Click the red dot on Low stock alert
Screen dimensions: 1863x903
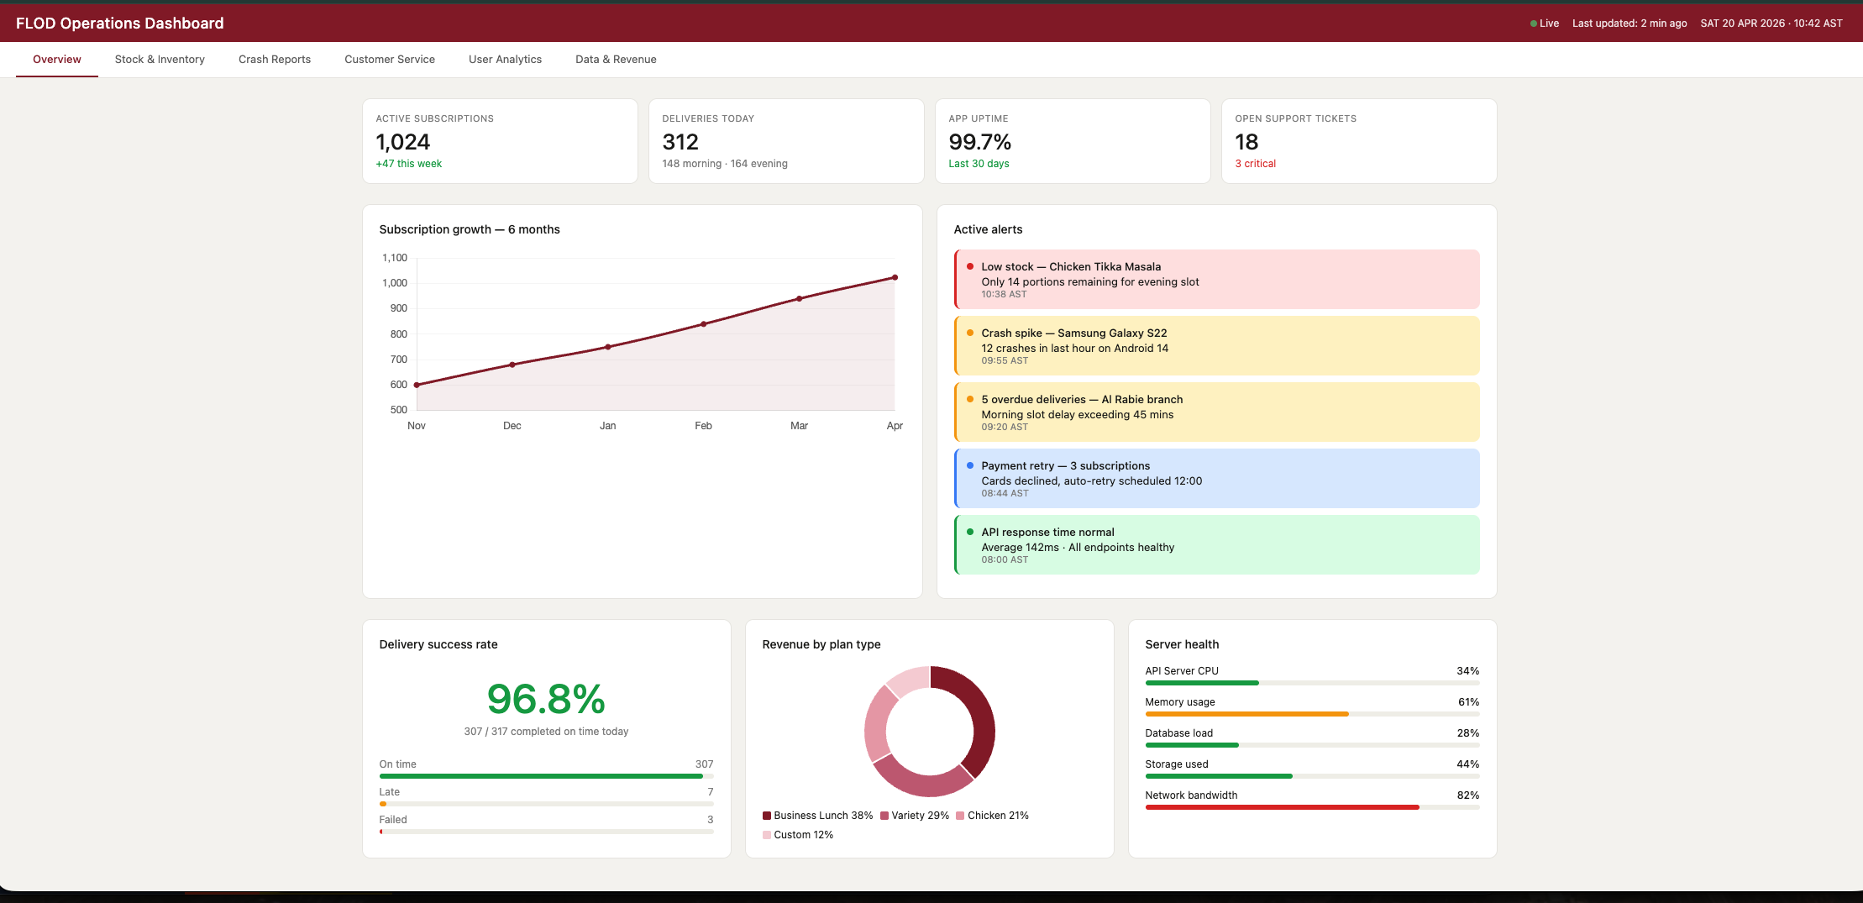click(970, 266)
